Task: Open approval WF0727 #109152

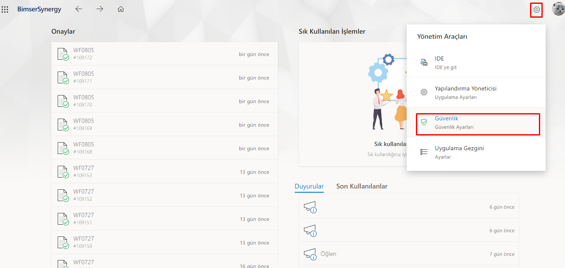Action: pos(165,195)
